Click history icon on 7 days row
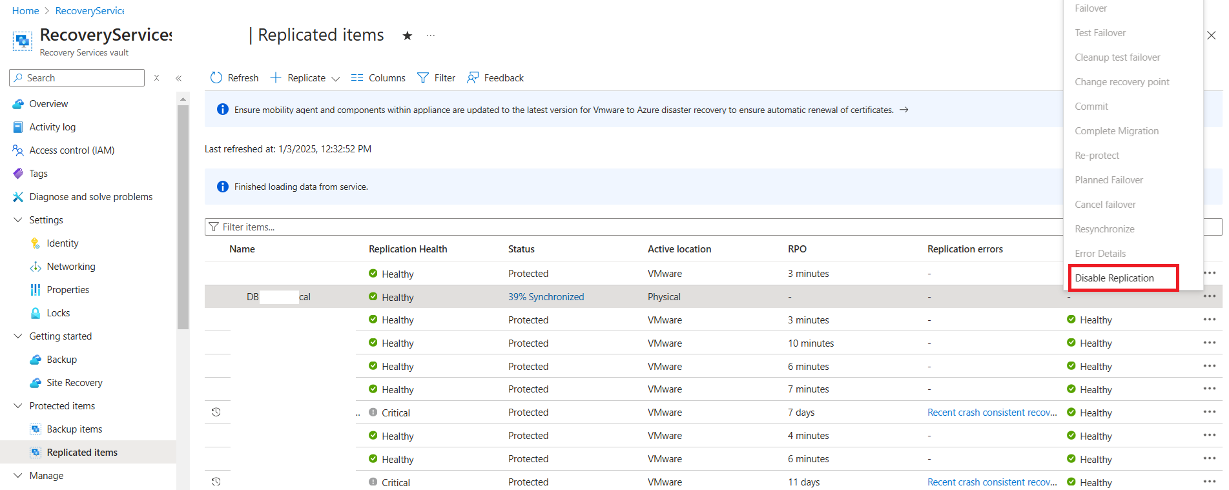 click(x=216, y=412)
